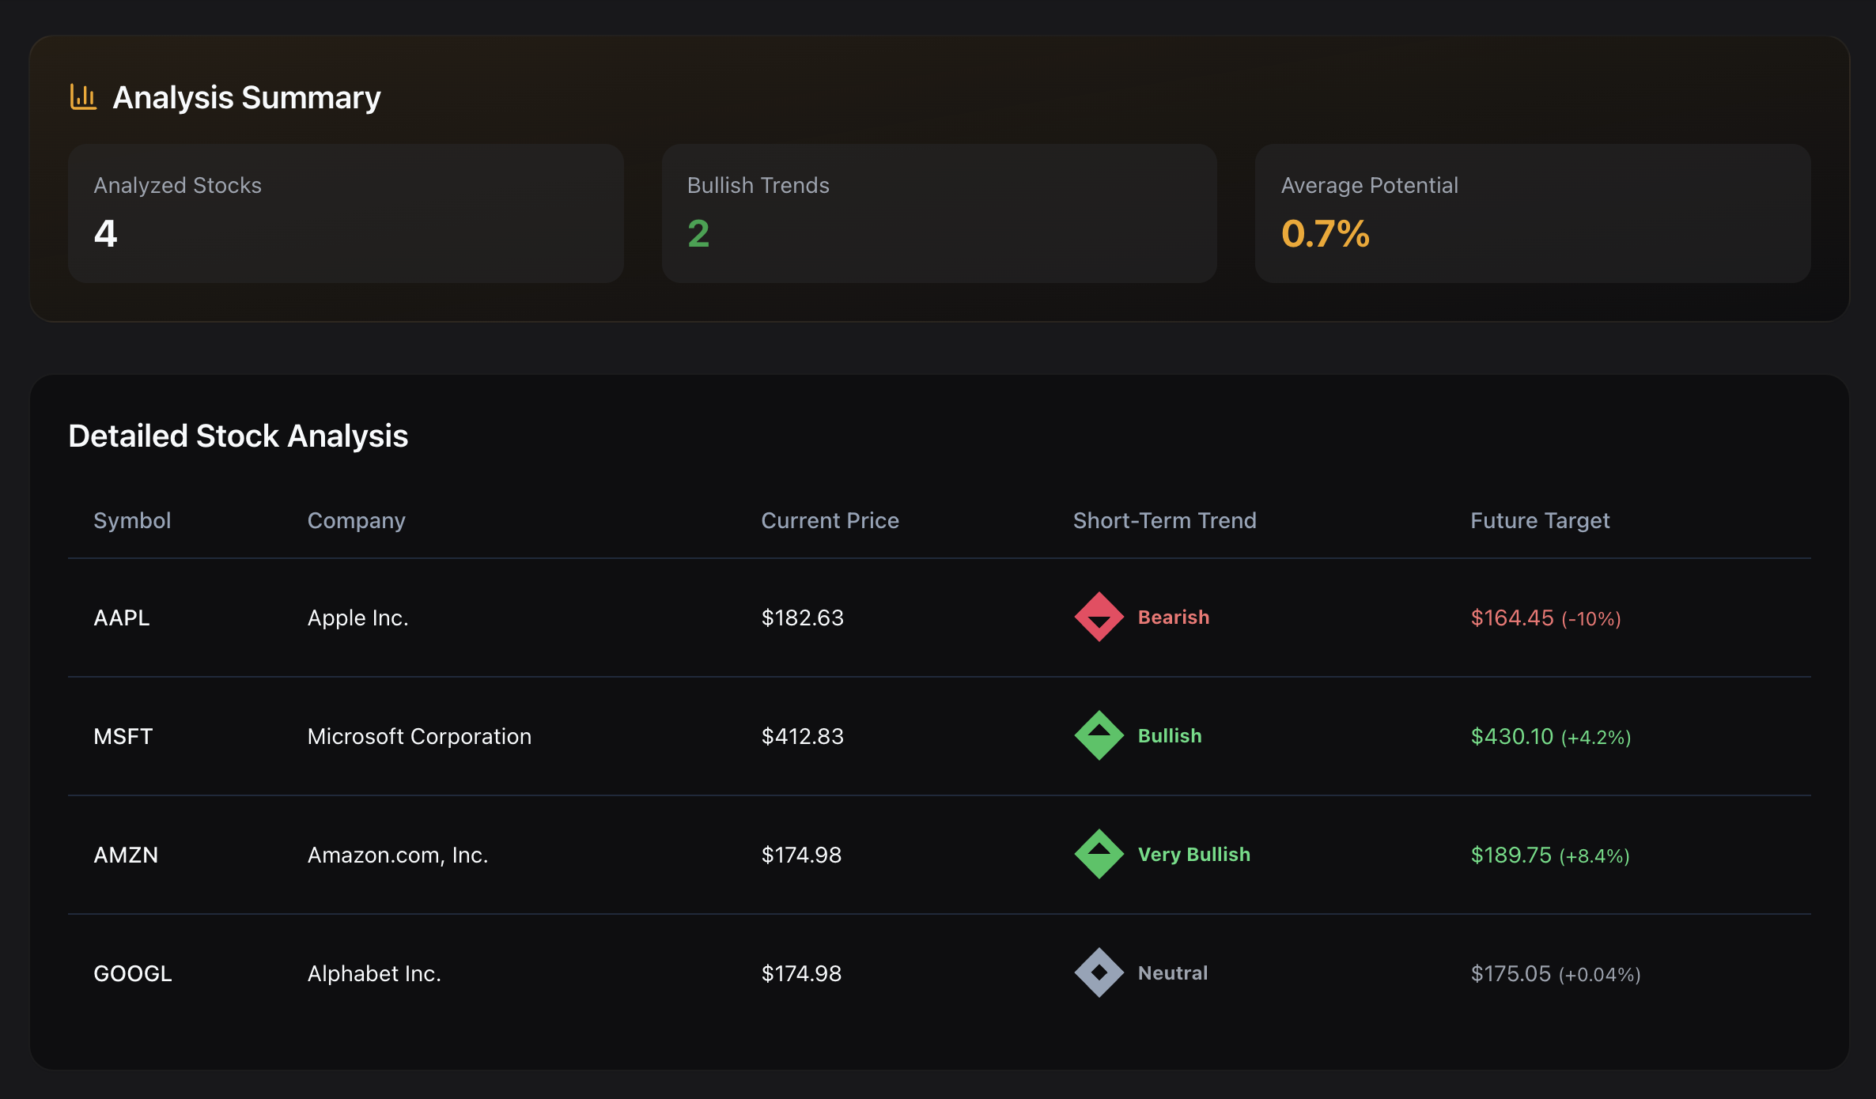Click the AMZN ticker symbol

[x=126, y=855]
